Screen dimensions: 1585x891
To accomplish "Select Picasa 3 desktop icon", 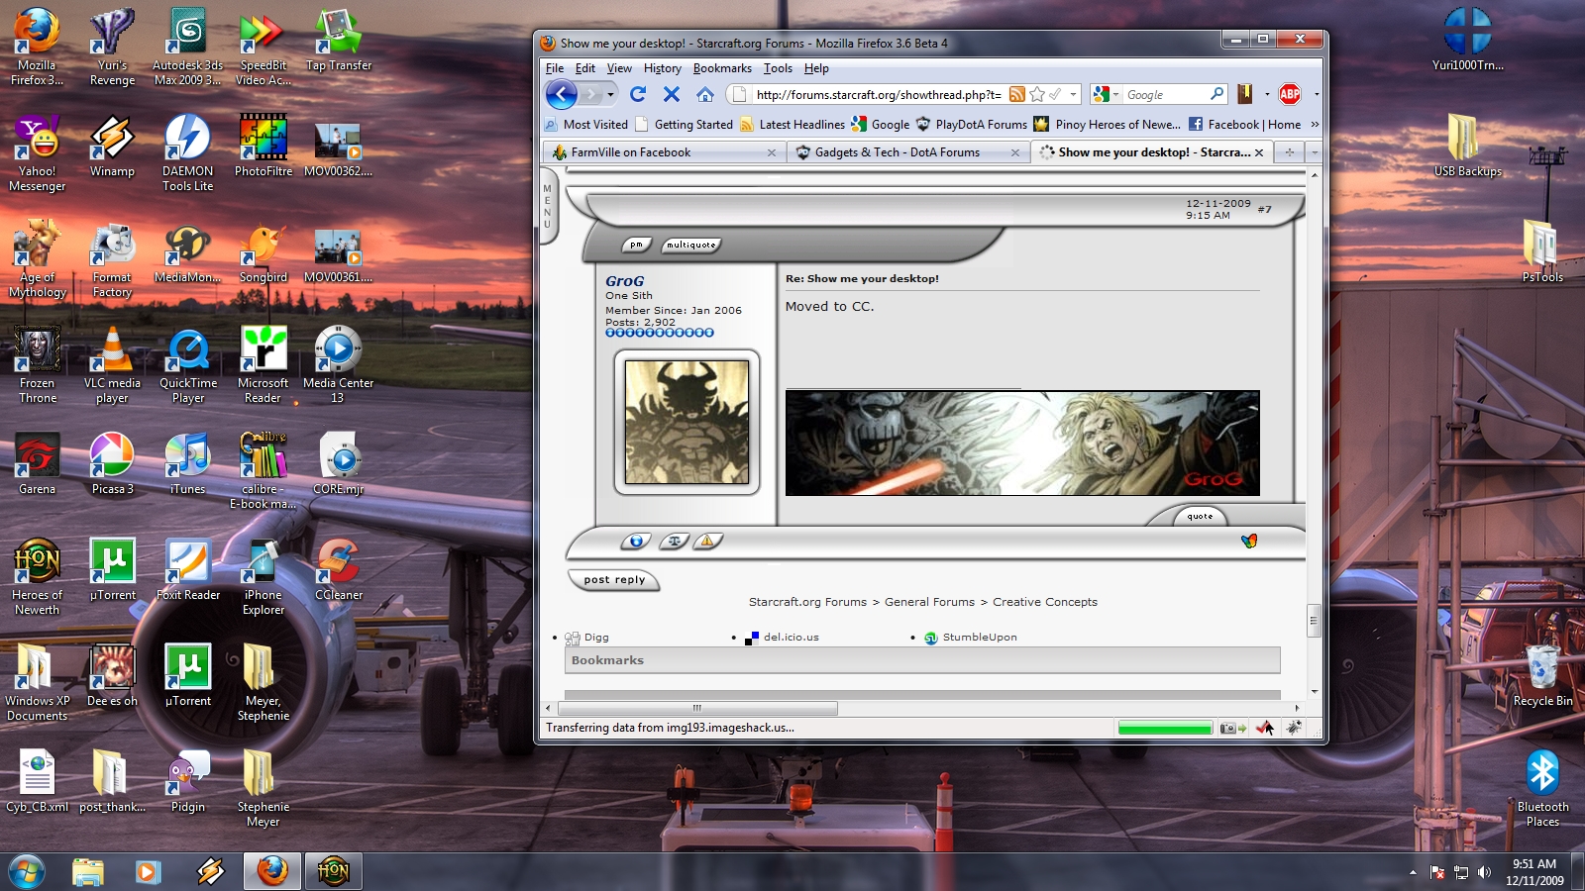I will click(112, 463).
